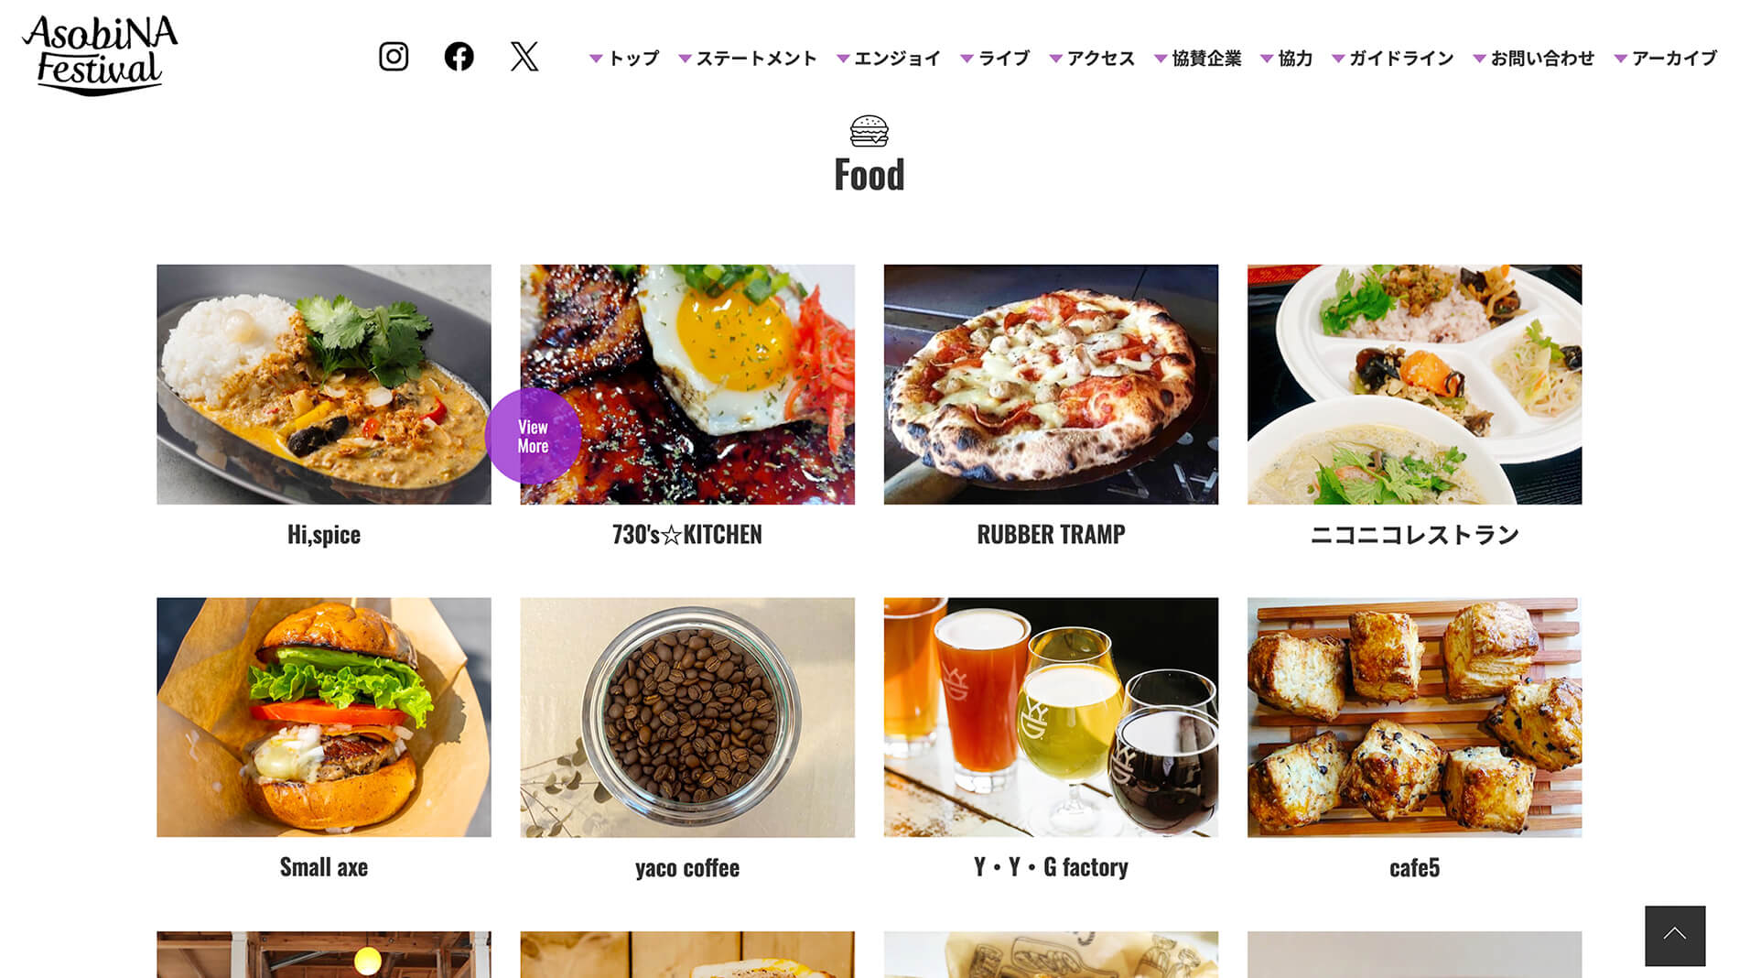Open the RUBBER TRAMP pizza thumbnail
1739x978 pixels.
pos(1051,385)
